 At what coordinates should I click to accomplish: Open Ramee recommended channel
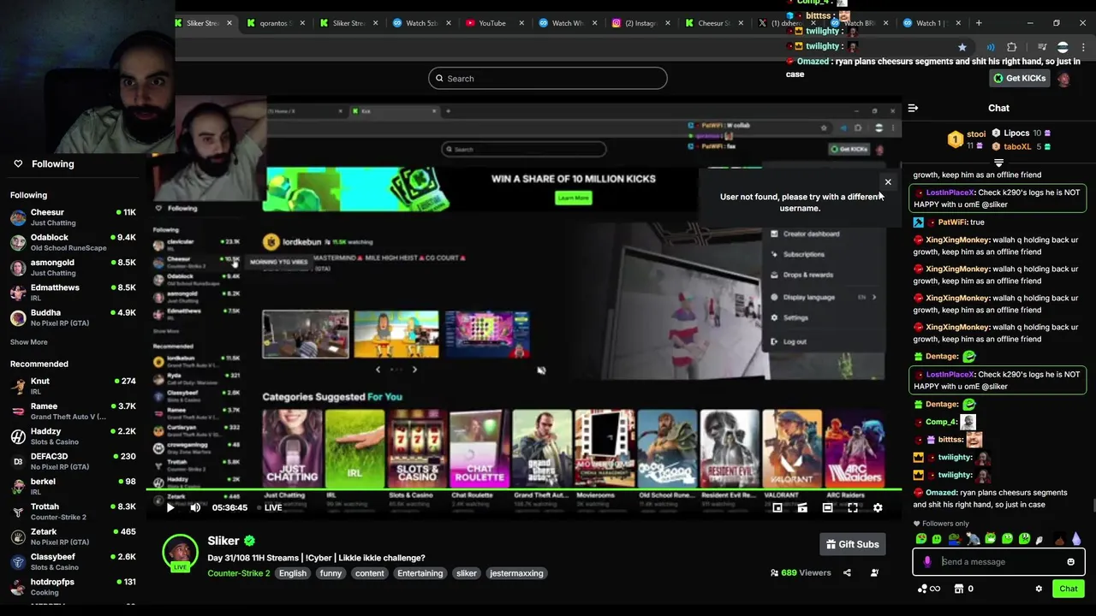(x=72, y=412)
